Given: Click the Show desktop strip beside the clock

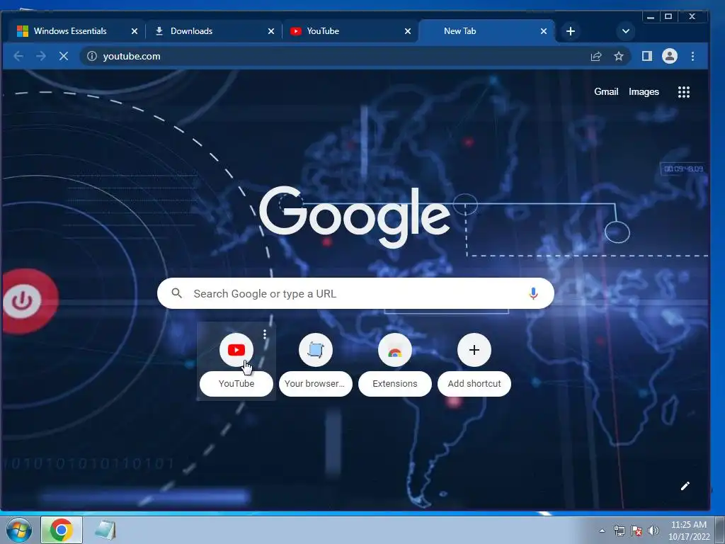Looking at the screenshot, I should [719, 530].
